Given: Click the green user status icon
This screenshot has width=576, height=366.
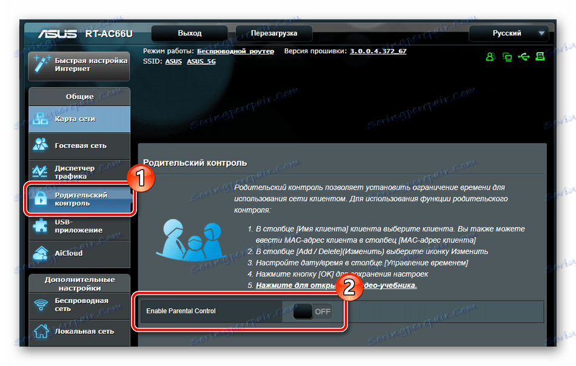Looking at the screenshot, I should [491, 56].
